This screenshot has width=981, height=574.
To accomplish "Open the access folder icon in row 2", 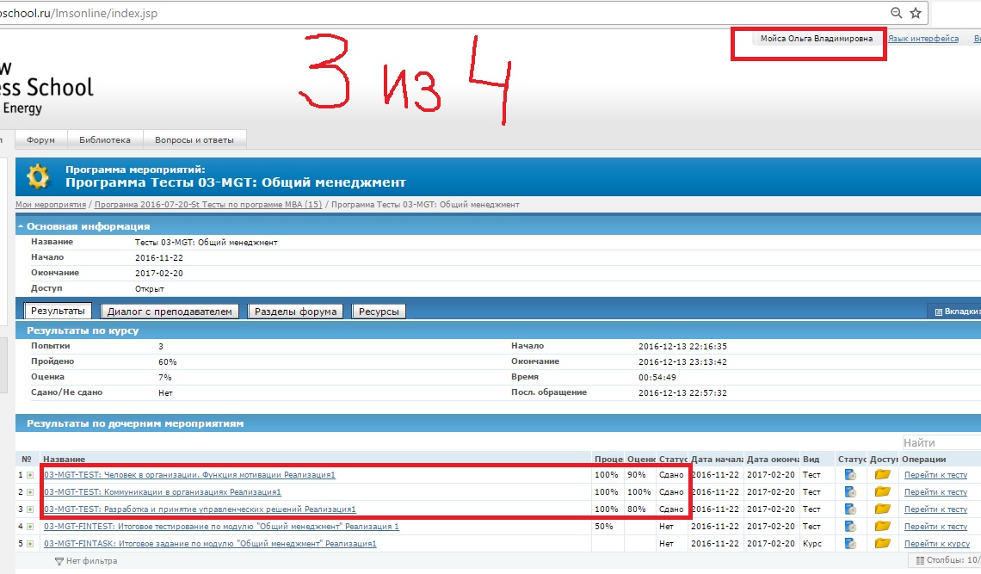I will (x=881, y=492).
